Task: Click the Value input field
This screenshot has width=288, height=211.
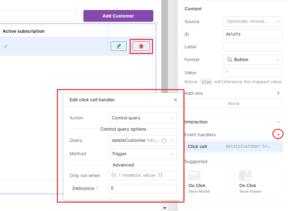Action: click(253, 72)
